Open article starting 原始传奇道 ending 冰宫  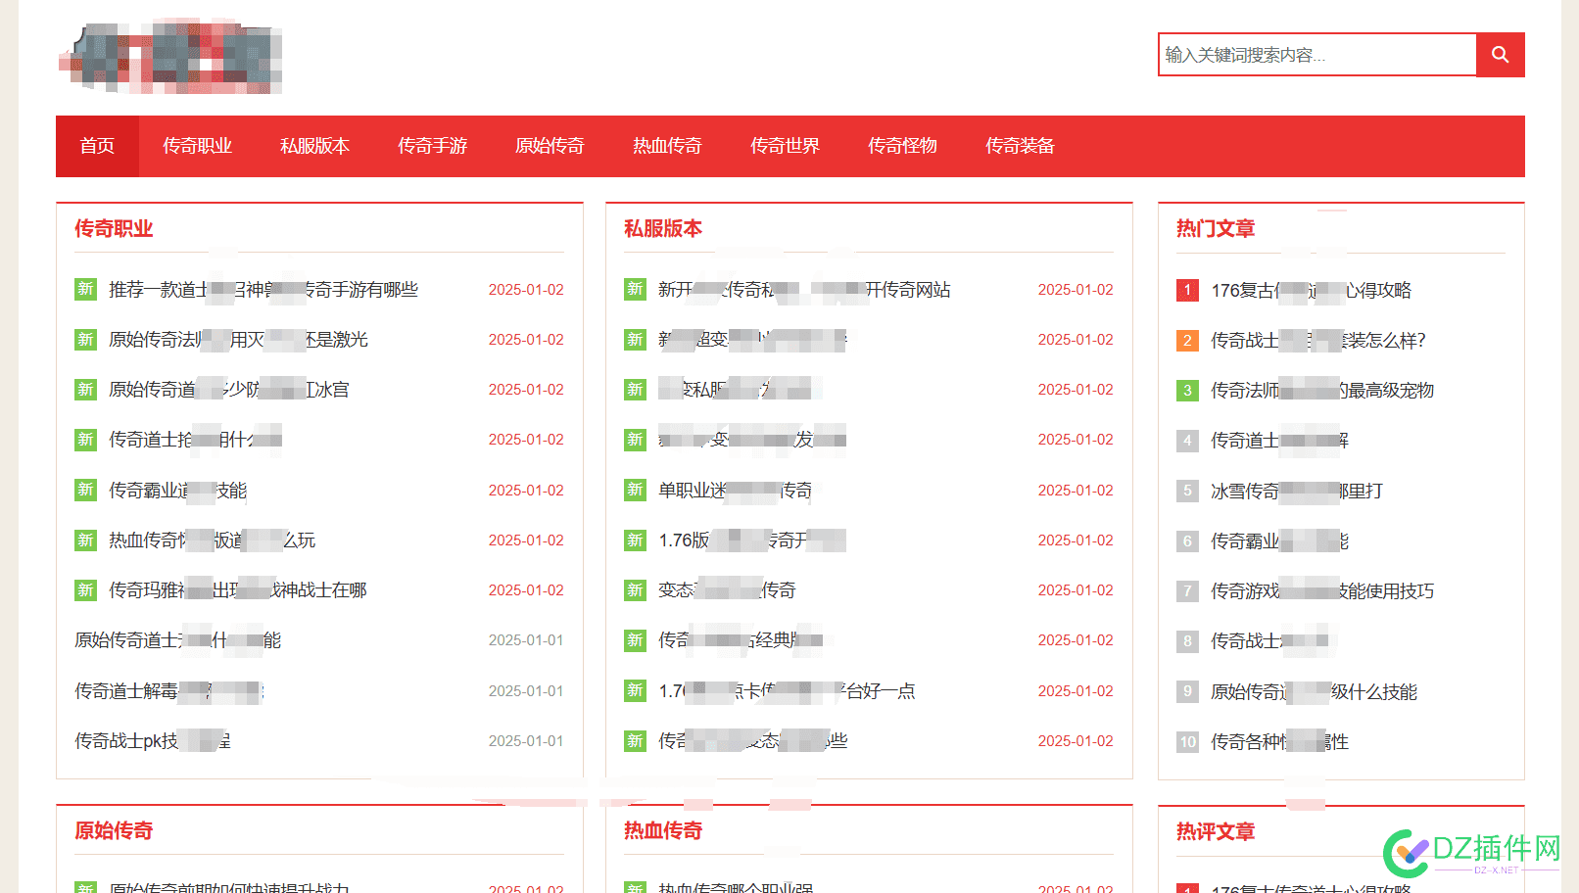(228, 390)
